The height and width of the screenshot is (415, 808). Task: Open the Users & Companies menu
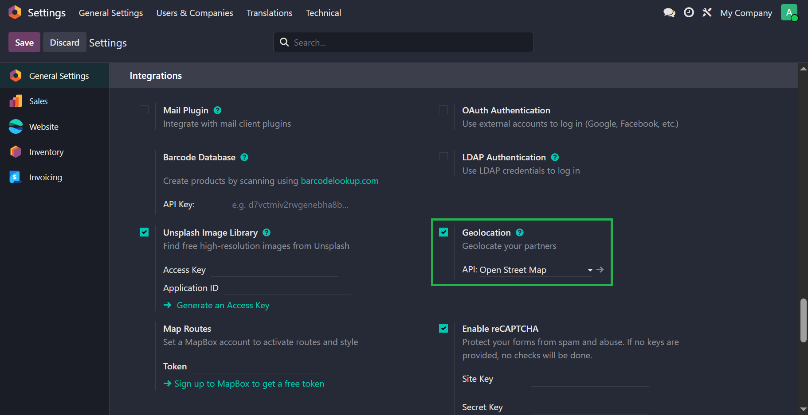tap(195, 13)
